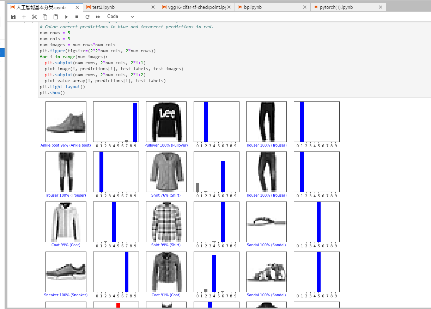Viewport: 431px width, 309px height.
Task: Click the Ankle boot image thumbnail
Action: tap(66, 122)
